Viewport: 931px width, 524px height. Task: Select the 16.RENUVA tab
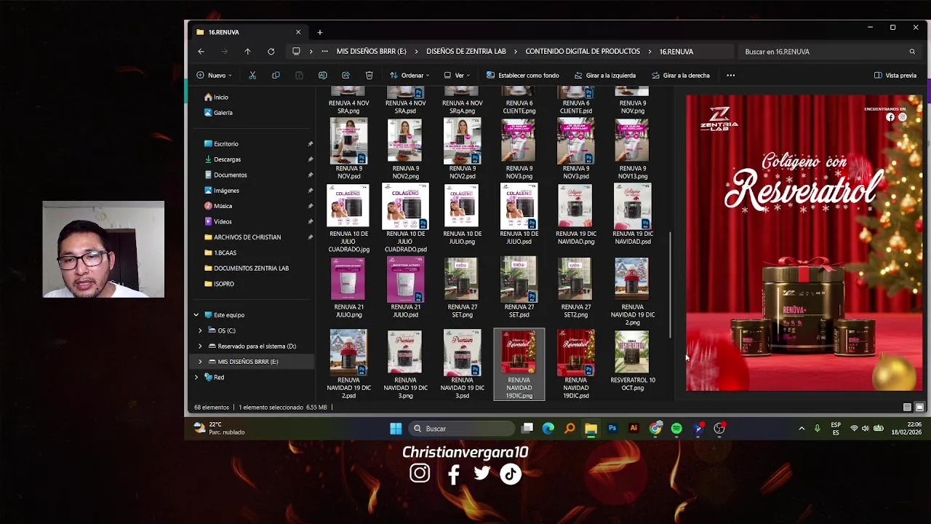point(247,32)
